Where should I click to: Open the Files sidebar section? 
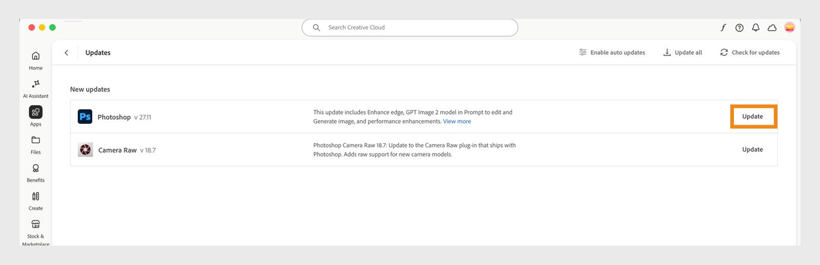[35, 145]
